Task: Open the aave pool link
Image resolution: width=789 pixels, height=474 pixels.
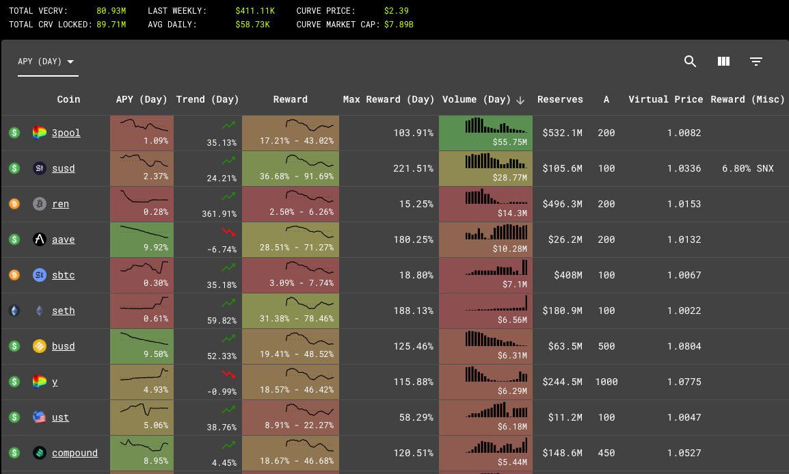Action: [x=64, y=239]
